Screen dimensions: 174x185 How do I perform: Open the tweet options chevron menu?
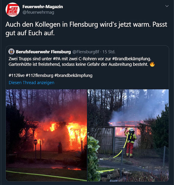point(167,6)
